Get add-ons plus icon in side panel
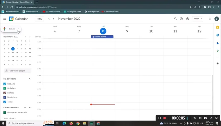This screenshot has width=221, height=126. pyautogui.click(x=218, y=63)
